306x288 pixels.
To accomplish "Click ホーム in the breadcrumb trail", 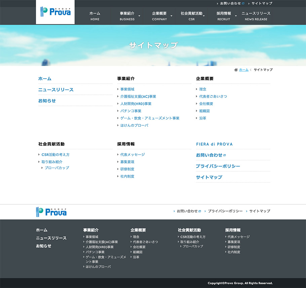I will point(243,70).
